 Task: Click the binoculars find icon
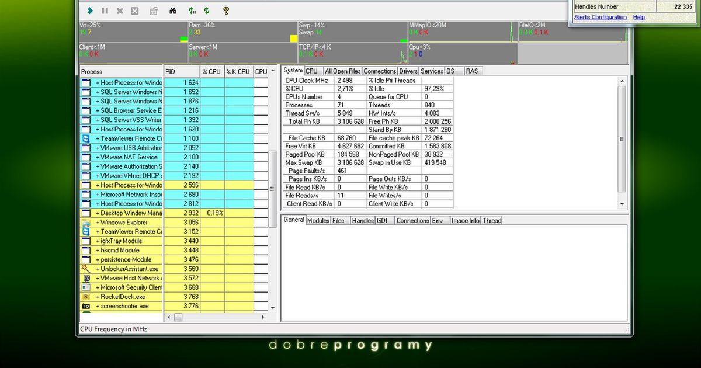pyautogui.click(x=173, y=11)
